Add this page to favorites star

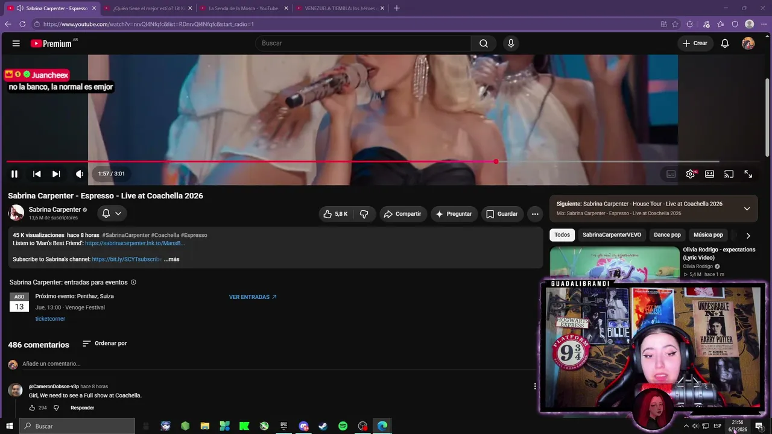675,24
